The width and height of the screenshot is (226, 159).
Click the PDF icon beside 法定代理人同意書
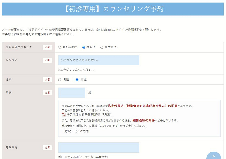coord(63,114)
